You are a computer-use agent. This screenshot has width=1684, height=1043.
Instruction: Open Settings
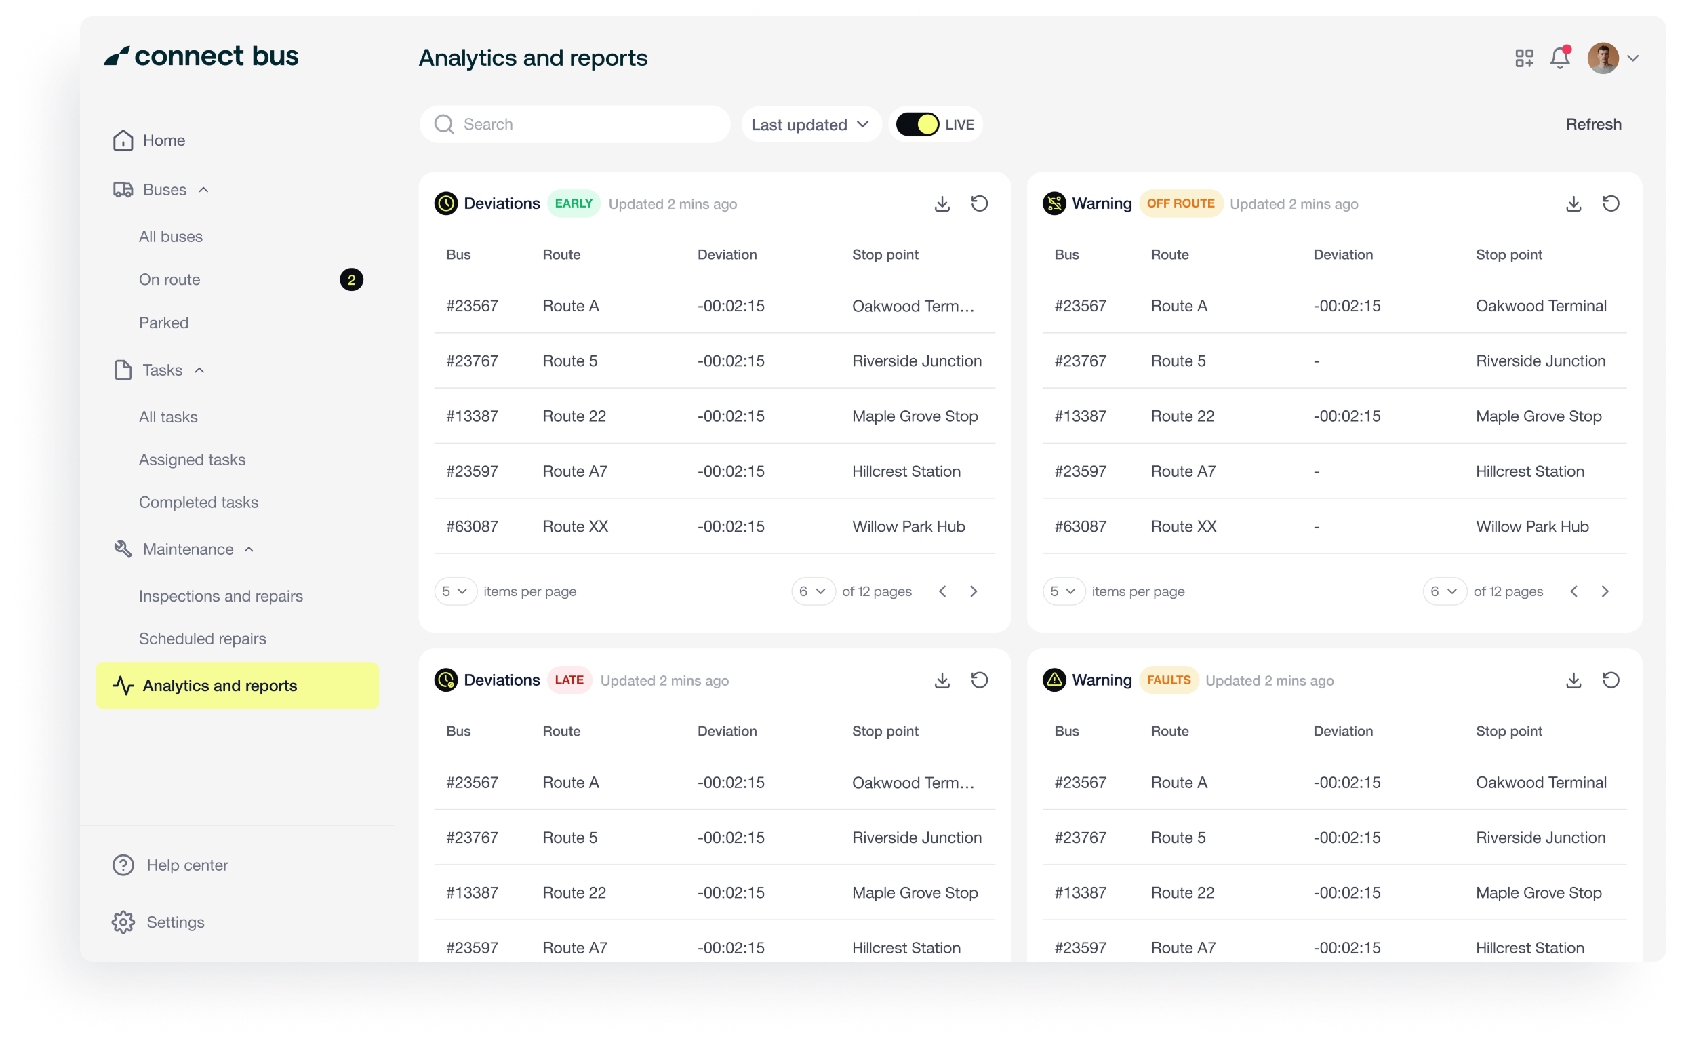(x=158, y=922)
